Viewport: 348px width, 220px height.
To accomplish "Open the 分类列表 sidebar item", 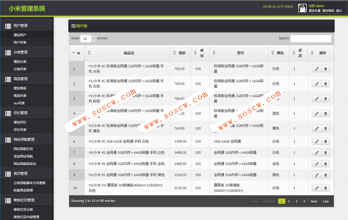I will coord(20,69).
